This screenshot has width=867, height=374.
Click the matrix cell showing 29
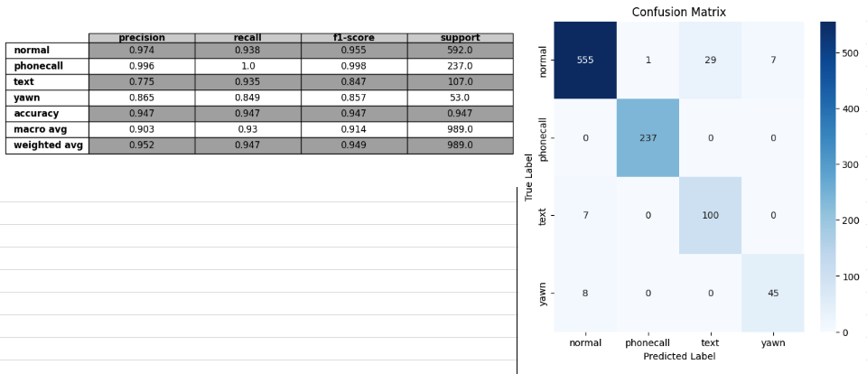[x=711, y=61]
